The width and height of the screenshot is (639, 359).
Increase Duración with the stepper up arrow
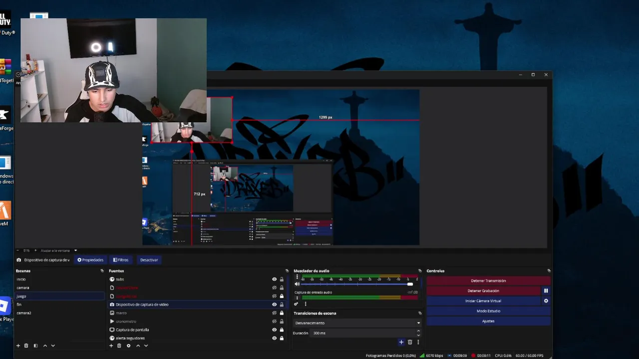click(418, 331)
